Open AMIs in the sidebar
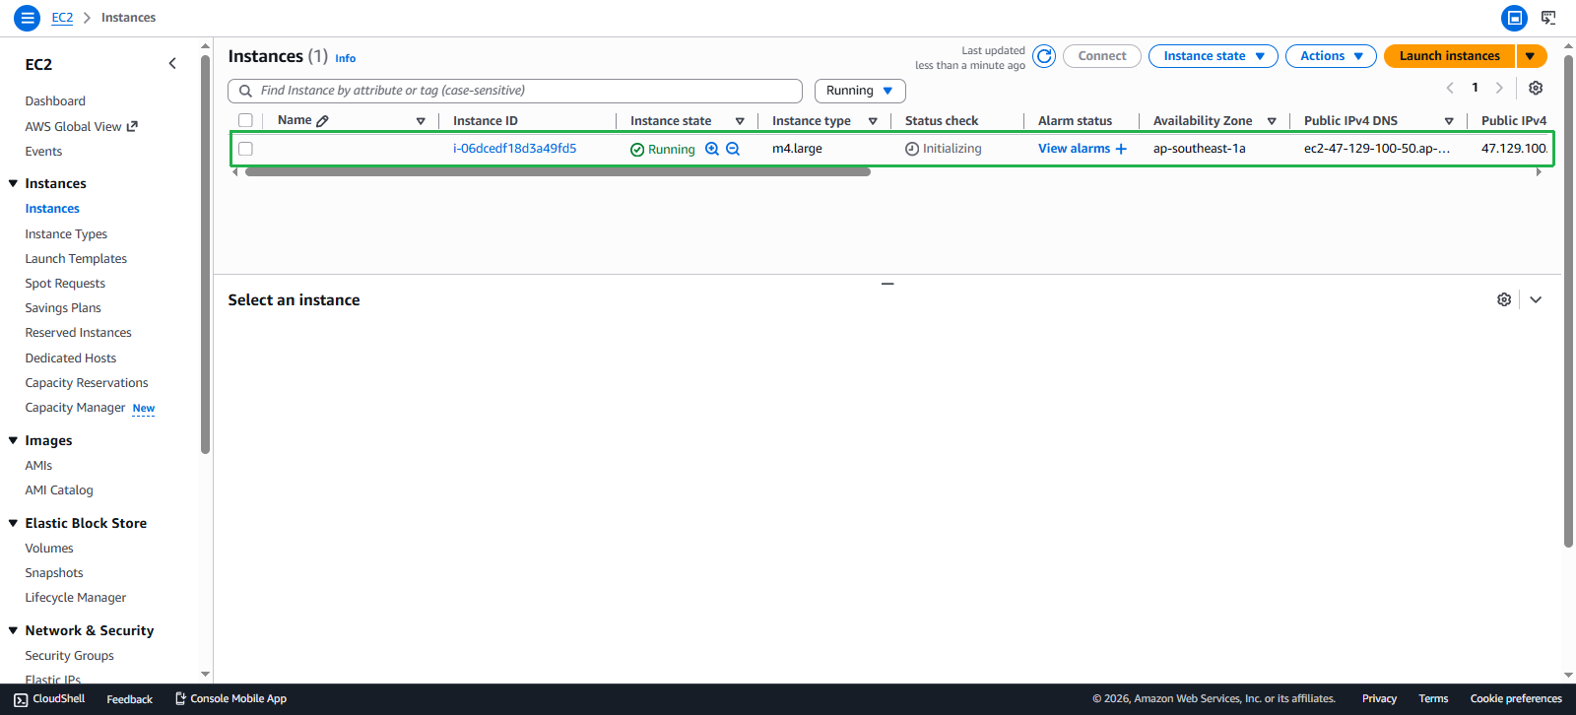1576x715 pixels. [38, 466]
